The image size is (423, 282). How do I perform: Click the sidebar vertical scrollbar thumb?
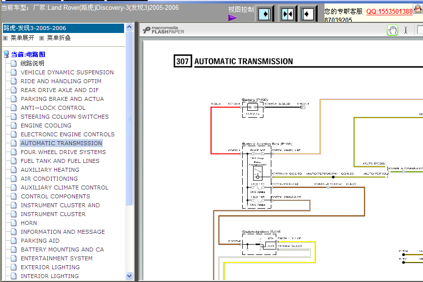tap(129, 118)
